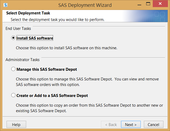Close the SAS Deployment Wizard window
The image size is (170, 131).
pyautogui.click(x=160, y=4)
